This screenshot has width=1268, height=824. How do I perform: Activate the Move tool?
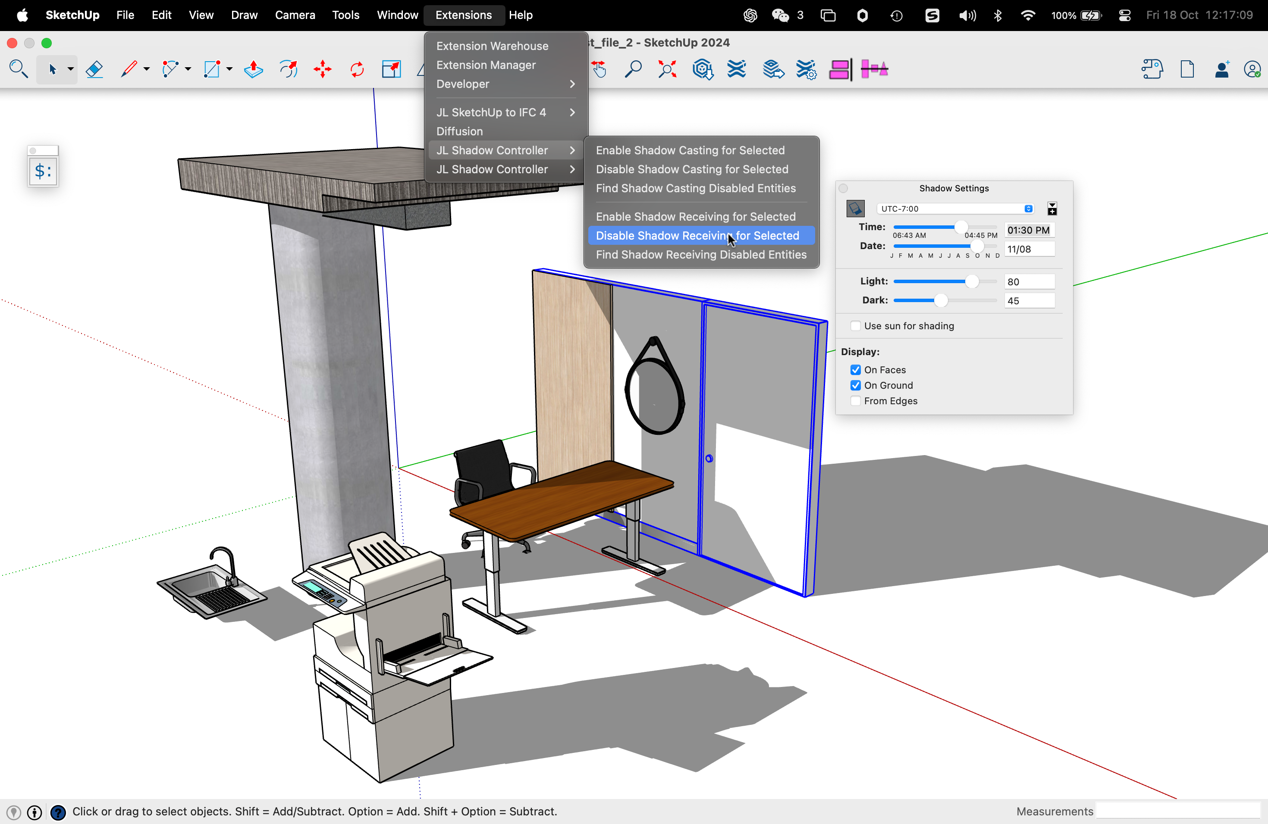[322, 69]
